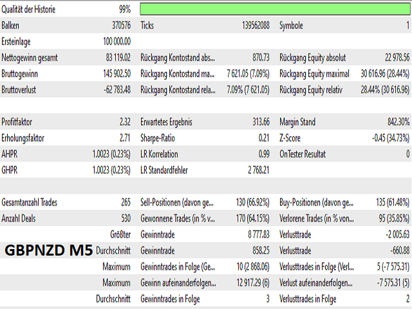
Task: Click the Profitfaktor value 2.32
Action: [125, 122]
